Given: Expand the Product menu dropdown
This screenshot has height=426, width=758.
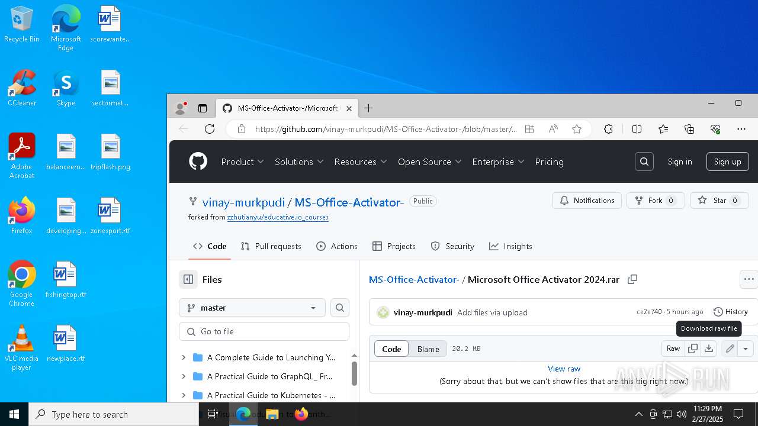Looking at the screenshot, I should pyautogui.click(x=243, y=162).
